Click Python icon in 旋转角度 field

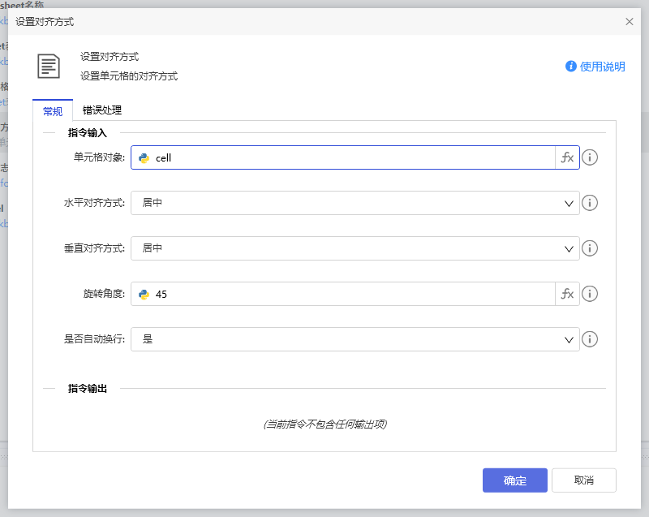tap(144, 295)
